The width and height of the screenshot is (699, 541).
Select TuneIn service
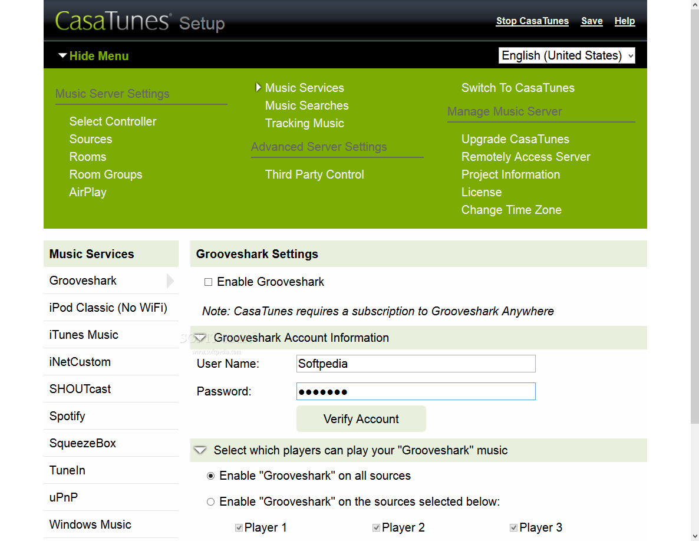click(111, 471)
